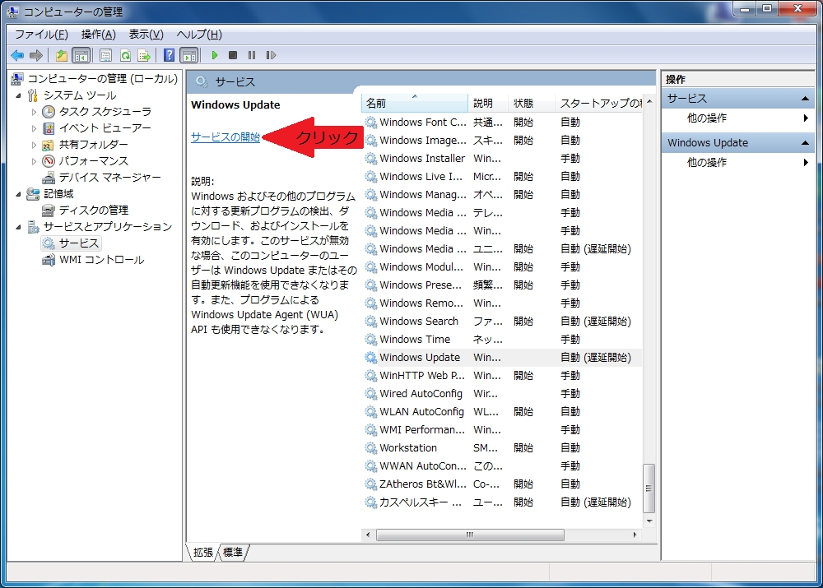Expand the 共有フォルダー node arrow

click(34, 145)
